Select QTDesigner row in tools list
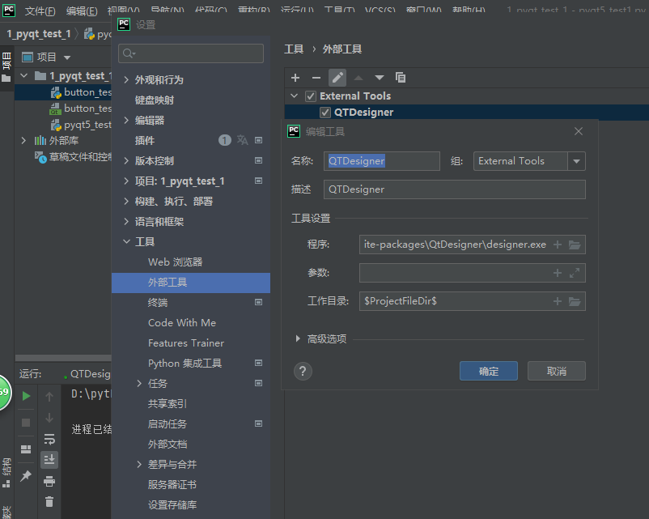Image resolution: width=649 pixels, height=519 pixels. click(466, 113)
